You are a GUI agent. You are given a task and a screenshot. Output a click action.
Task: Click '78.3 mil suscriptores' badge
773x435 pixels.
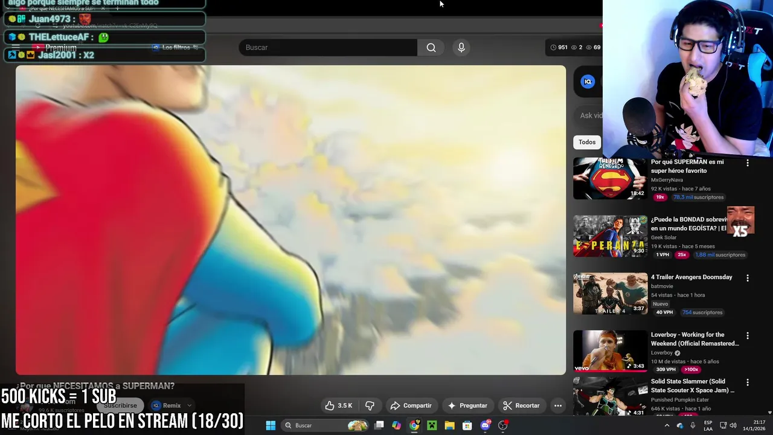click(699, 198)
